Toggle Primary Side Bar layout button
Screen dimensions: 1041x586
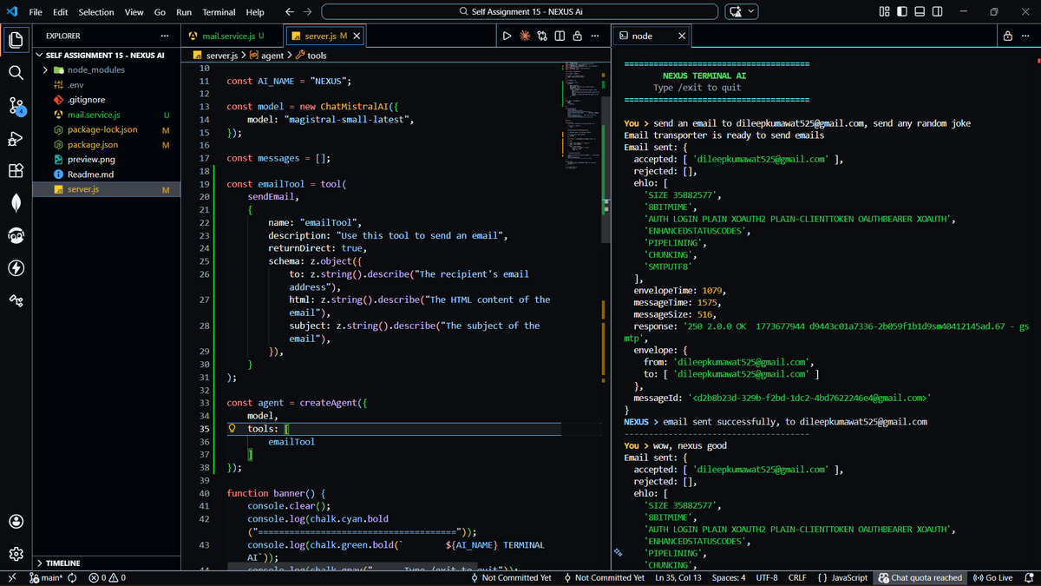click(902, 12)
